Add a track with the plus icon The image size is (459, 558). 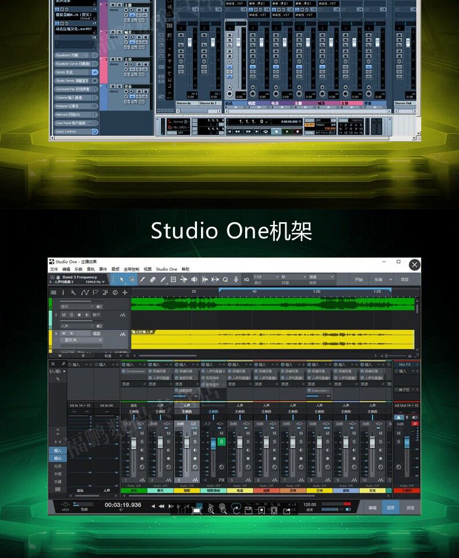click(125, 292)
